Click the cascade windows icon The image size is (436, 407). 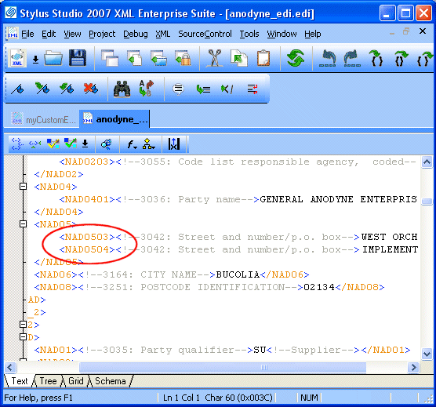click(110, 58)
